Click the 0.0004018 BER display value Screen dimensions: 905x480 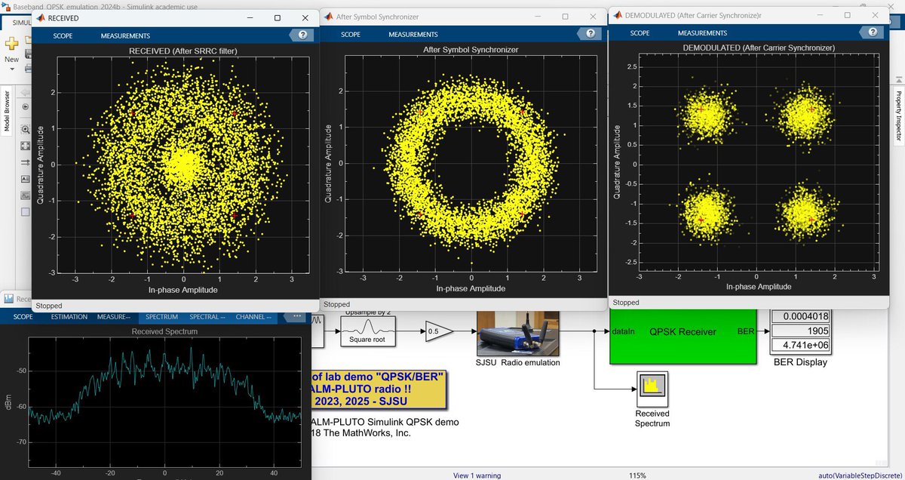(x=801, y=316)
